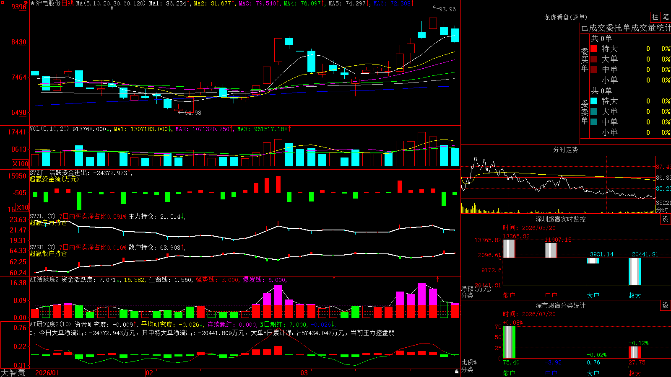This screenshot has height=377, width=671.
Task: Click the dark red 大单 buy order swatch
Action: [594, 59]
